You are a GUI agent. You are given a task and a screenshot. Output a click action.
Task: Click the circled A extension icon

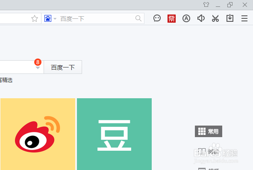tap(186, 18)
